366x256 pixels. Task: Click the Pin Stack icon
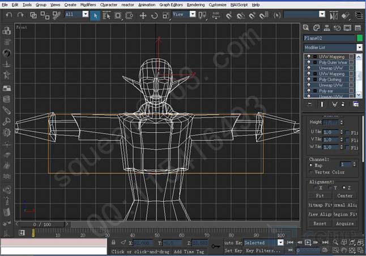point(309,104)
